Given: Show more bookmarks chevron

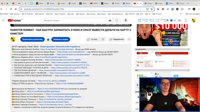Looking at the screenshot, I should tap(181, 14).
